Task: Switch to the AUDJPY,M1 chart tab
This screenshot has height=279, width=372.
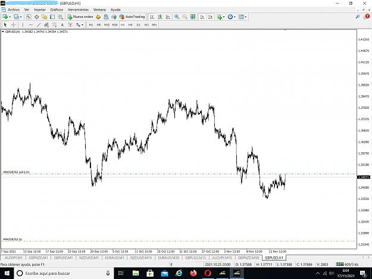Action: [14, 258]
